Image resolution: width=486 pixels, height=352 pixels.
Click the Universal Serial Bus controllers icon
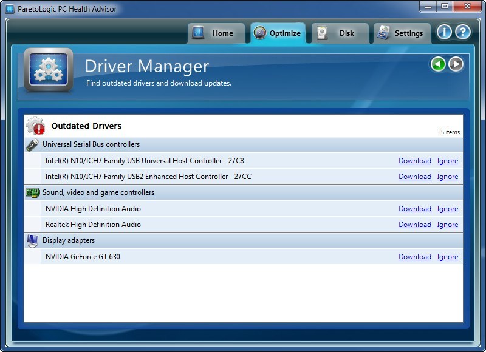pyautogui.click(x=32, y=144)
